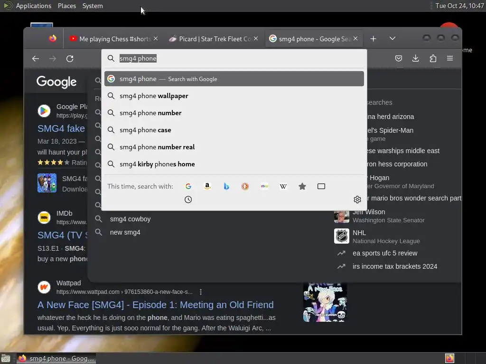
Task: Open search settings gear icon
Action: pyautogui.click(x=357, y=200)
